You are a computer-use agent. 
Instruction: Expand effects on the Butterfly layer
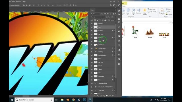click(114, 31)
